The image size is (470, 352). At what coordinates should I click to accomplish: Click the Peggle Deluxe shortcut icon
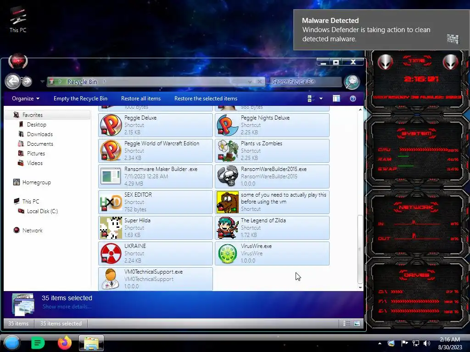111,125
